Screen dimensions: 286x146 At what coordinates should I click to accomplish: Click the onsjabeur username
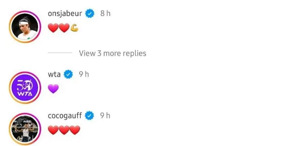point(65,13)
